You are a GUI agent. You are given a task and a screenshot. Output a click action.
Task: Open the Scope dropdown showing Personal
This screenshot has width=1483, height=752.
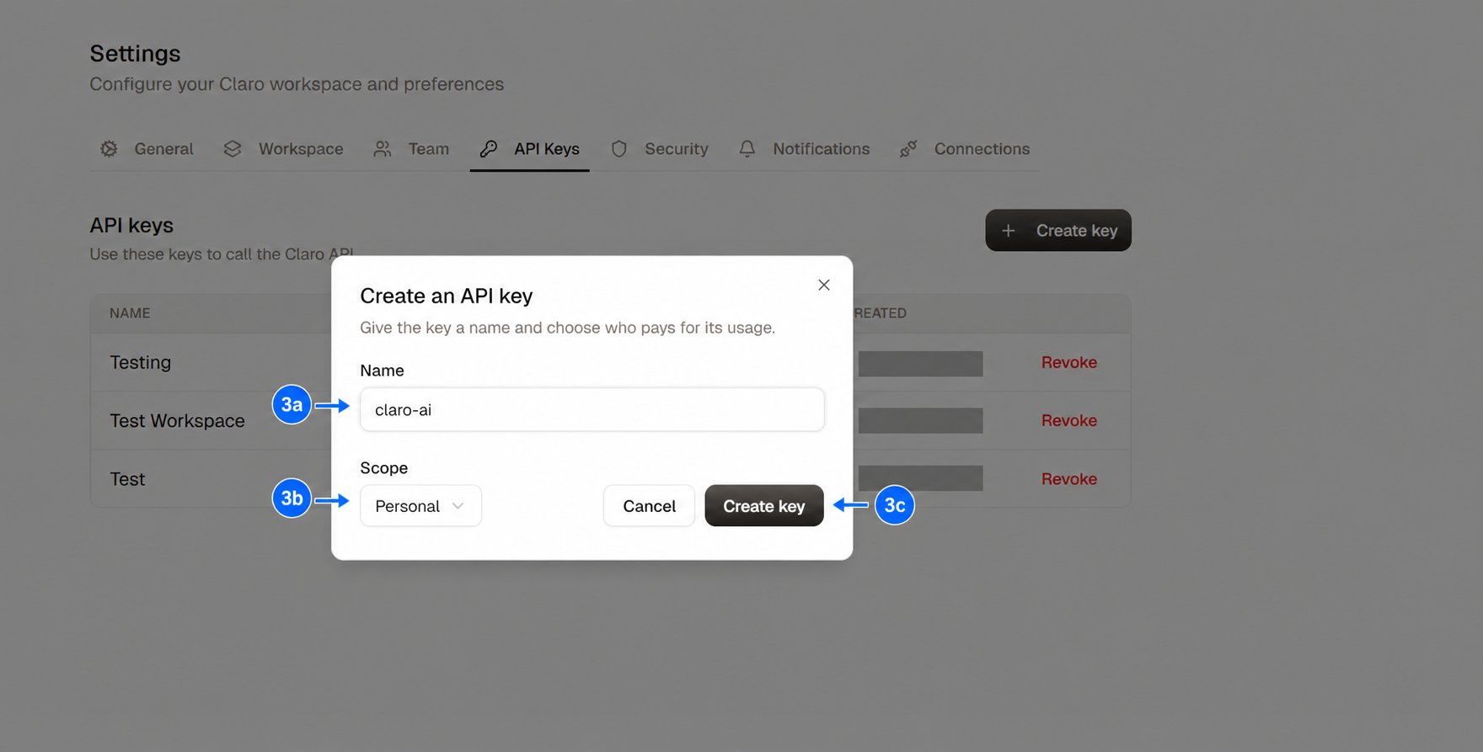[x=420, y=505]
